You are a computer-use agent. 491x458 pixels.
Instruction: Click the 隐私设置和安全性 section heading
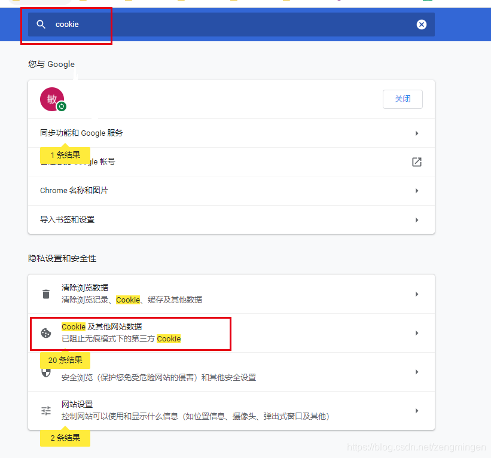click(62, 258)
